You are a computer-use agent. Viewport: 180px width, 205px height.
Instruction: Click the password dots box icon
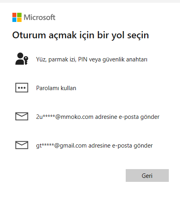pyautogui.click(x=22, y=88)
